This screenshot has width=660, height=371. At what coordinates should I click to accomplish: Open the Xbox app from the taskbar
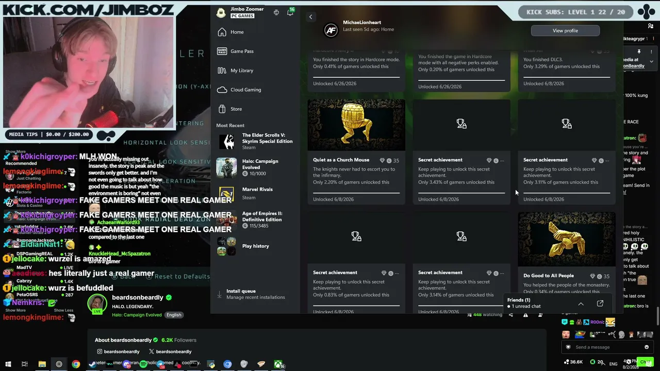(x=278, y=364)
